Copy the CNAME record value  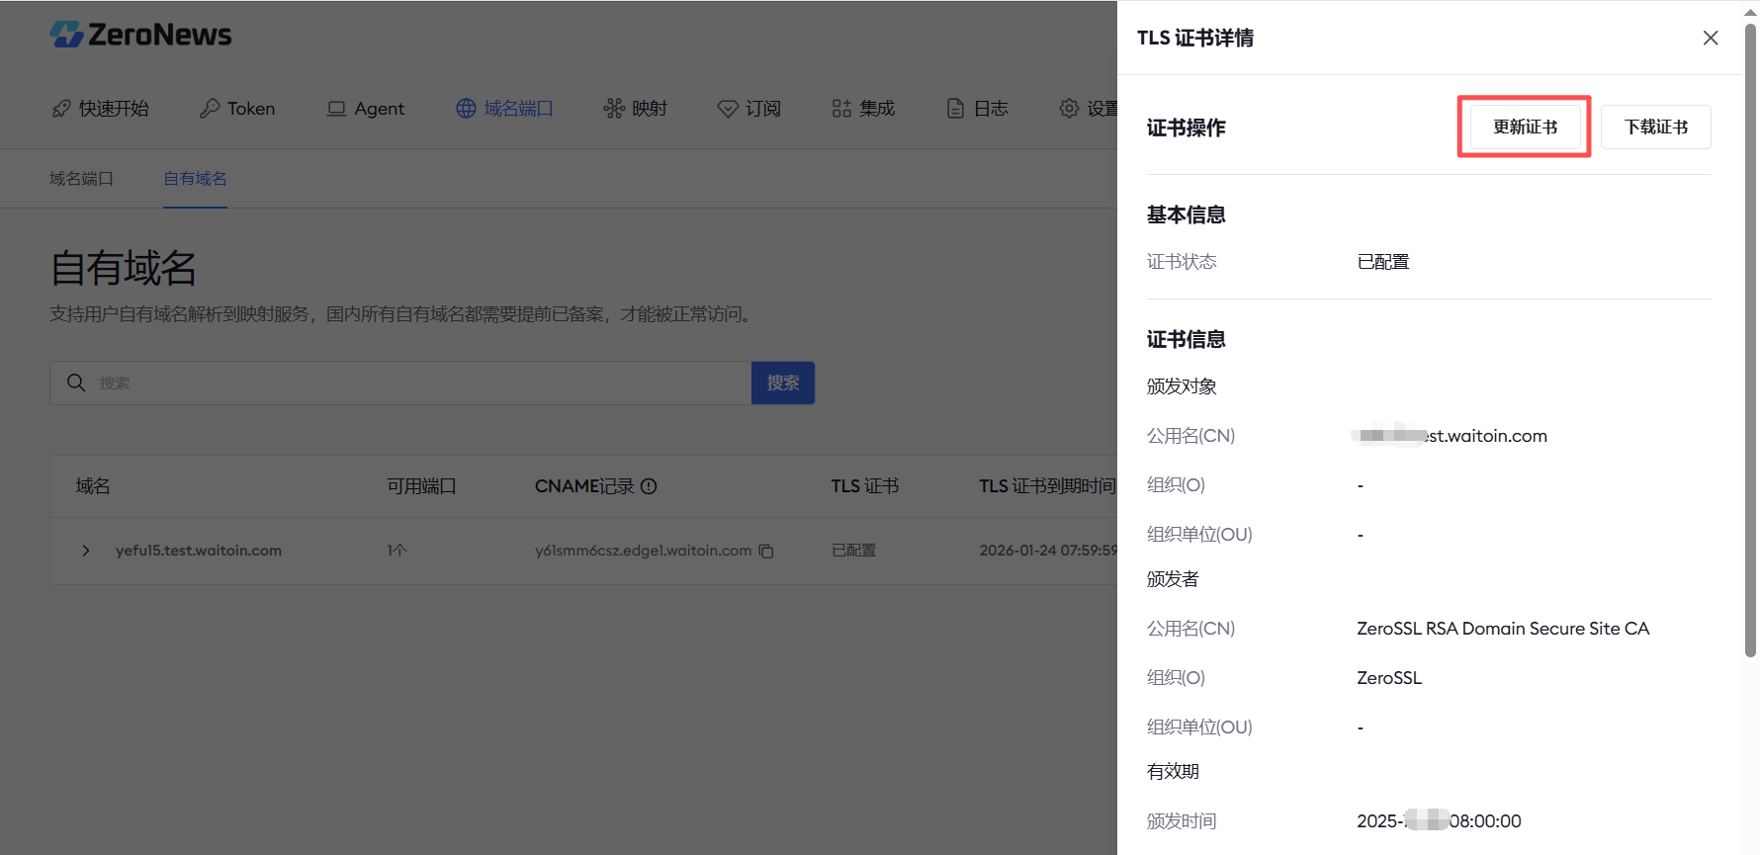point(766,552)
